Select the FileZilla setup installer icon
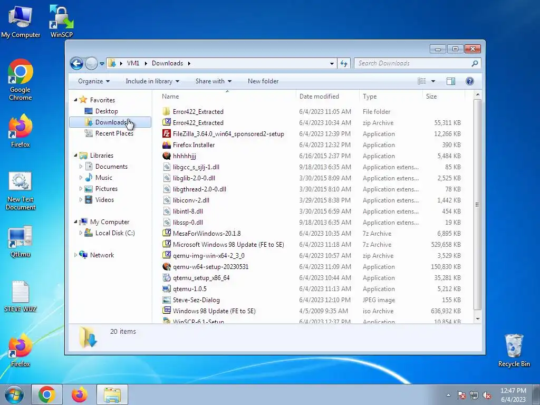 166,133
